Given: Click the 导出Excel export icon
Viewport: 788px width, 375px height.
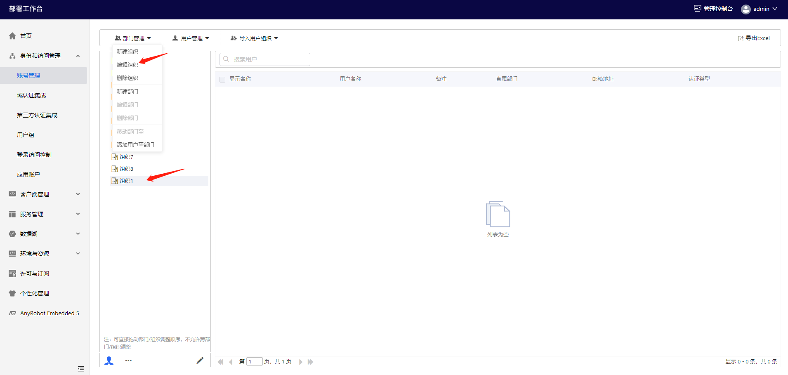Looking at the screenshot, I should click(741, 38).
